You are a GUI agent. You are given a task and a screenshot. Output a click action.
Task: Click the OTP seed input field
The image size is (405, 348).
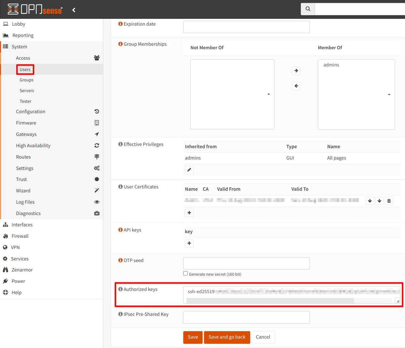246,263
